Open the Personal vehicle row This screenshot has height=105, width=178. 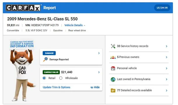[139, 68]
